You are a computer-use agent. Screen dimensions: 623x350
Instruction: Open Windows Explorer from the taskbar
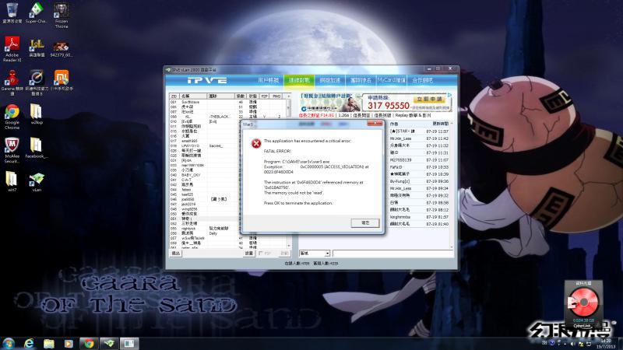coord(48,343)
